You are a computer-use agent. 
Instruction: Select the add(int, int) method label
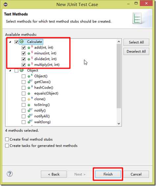pyautogui.click(x=44, y=47)
